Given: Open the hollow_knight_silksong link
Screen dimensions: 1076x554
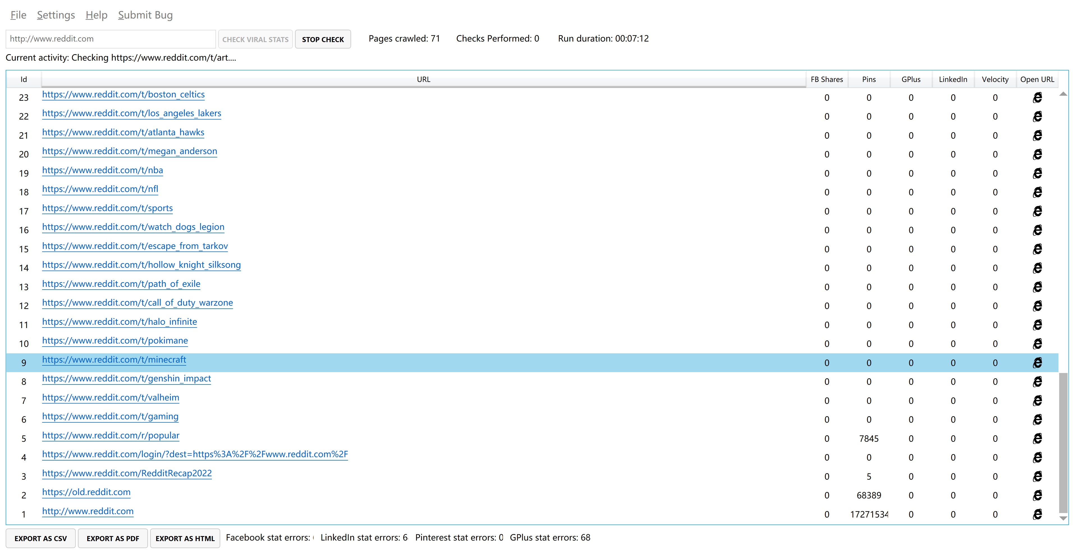Looking at the screenshot, I should pos(141,265).
